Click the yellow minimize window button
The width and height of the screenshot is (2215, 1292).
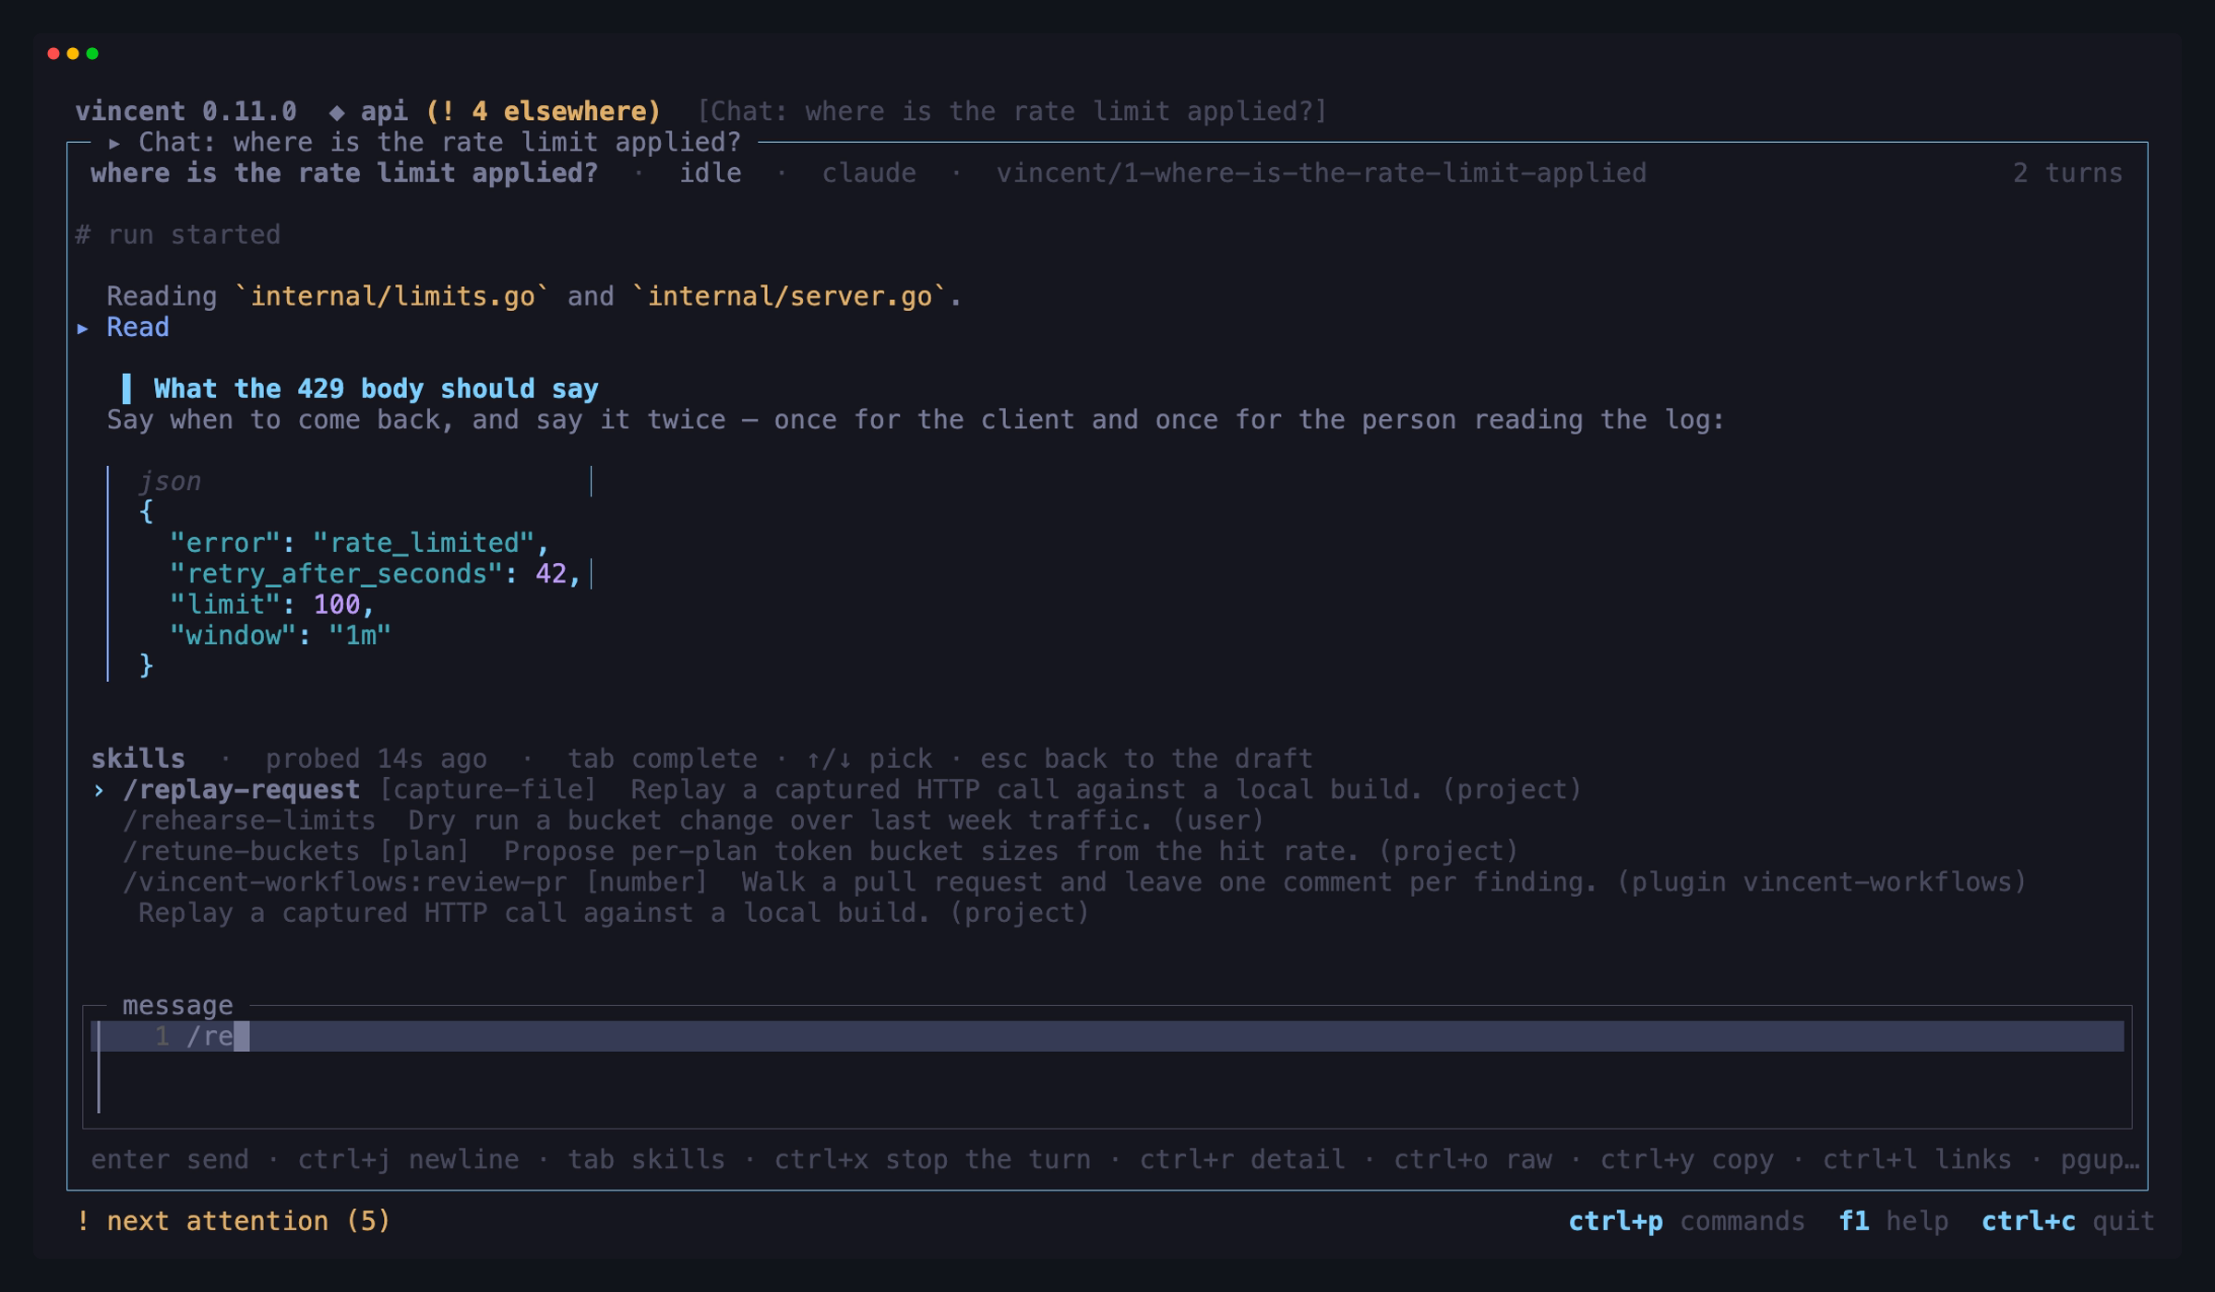point(73,54)
